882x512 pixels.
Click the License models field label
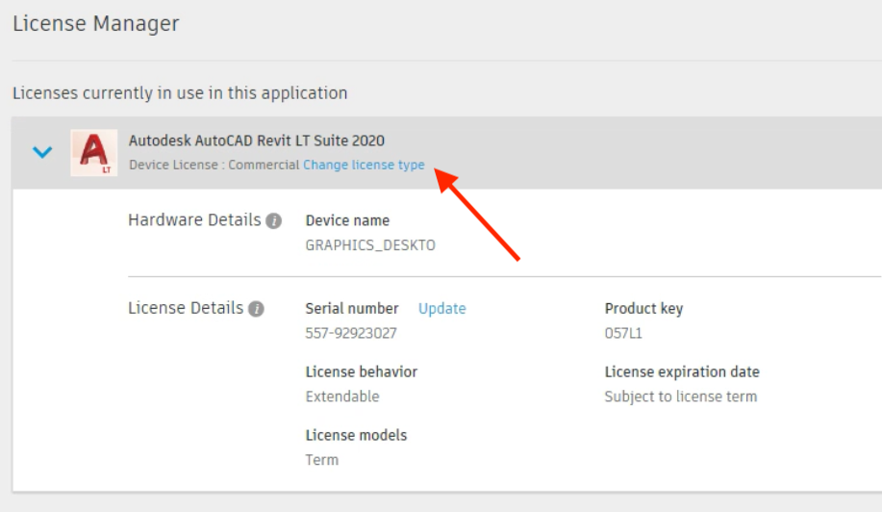pos(356,435)
